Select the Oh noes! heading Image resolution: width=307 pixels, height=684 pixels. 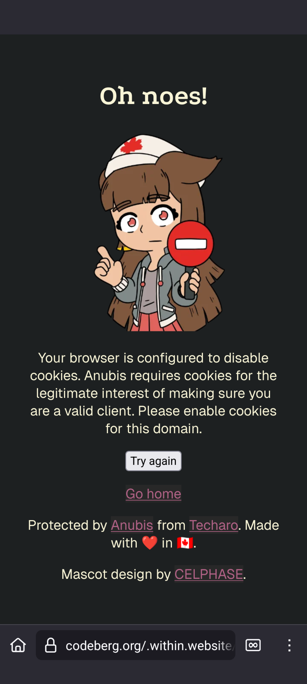153,96
